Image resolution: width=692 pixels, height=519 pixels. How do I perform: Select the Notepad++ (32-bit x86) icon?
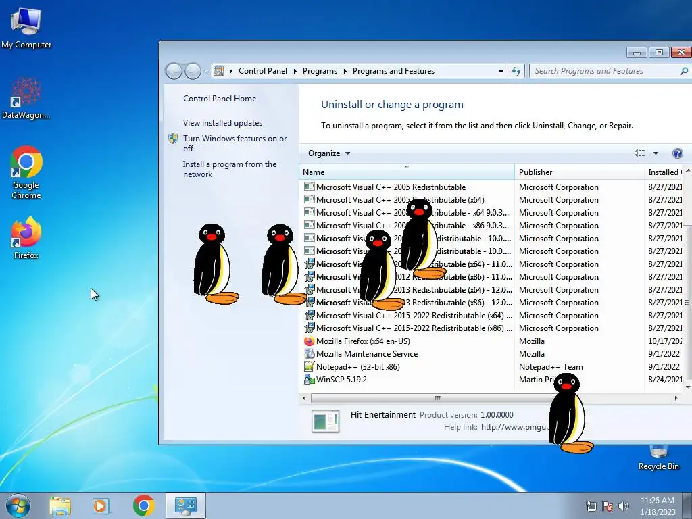309,367
